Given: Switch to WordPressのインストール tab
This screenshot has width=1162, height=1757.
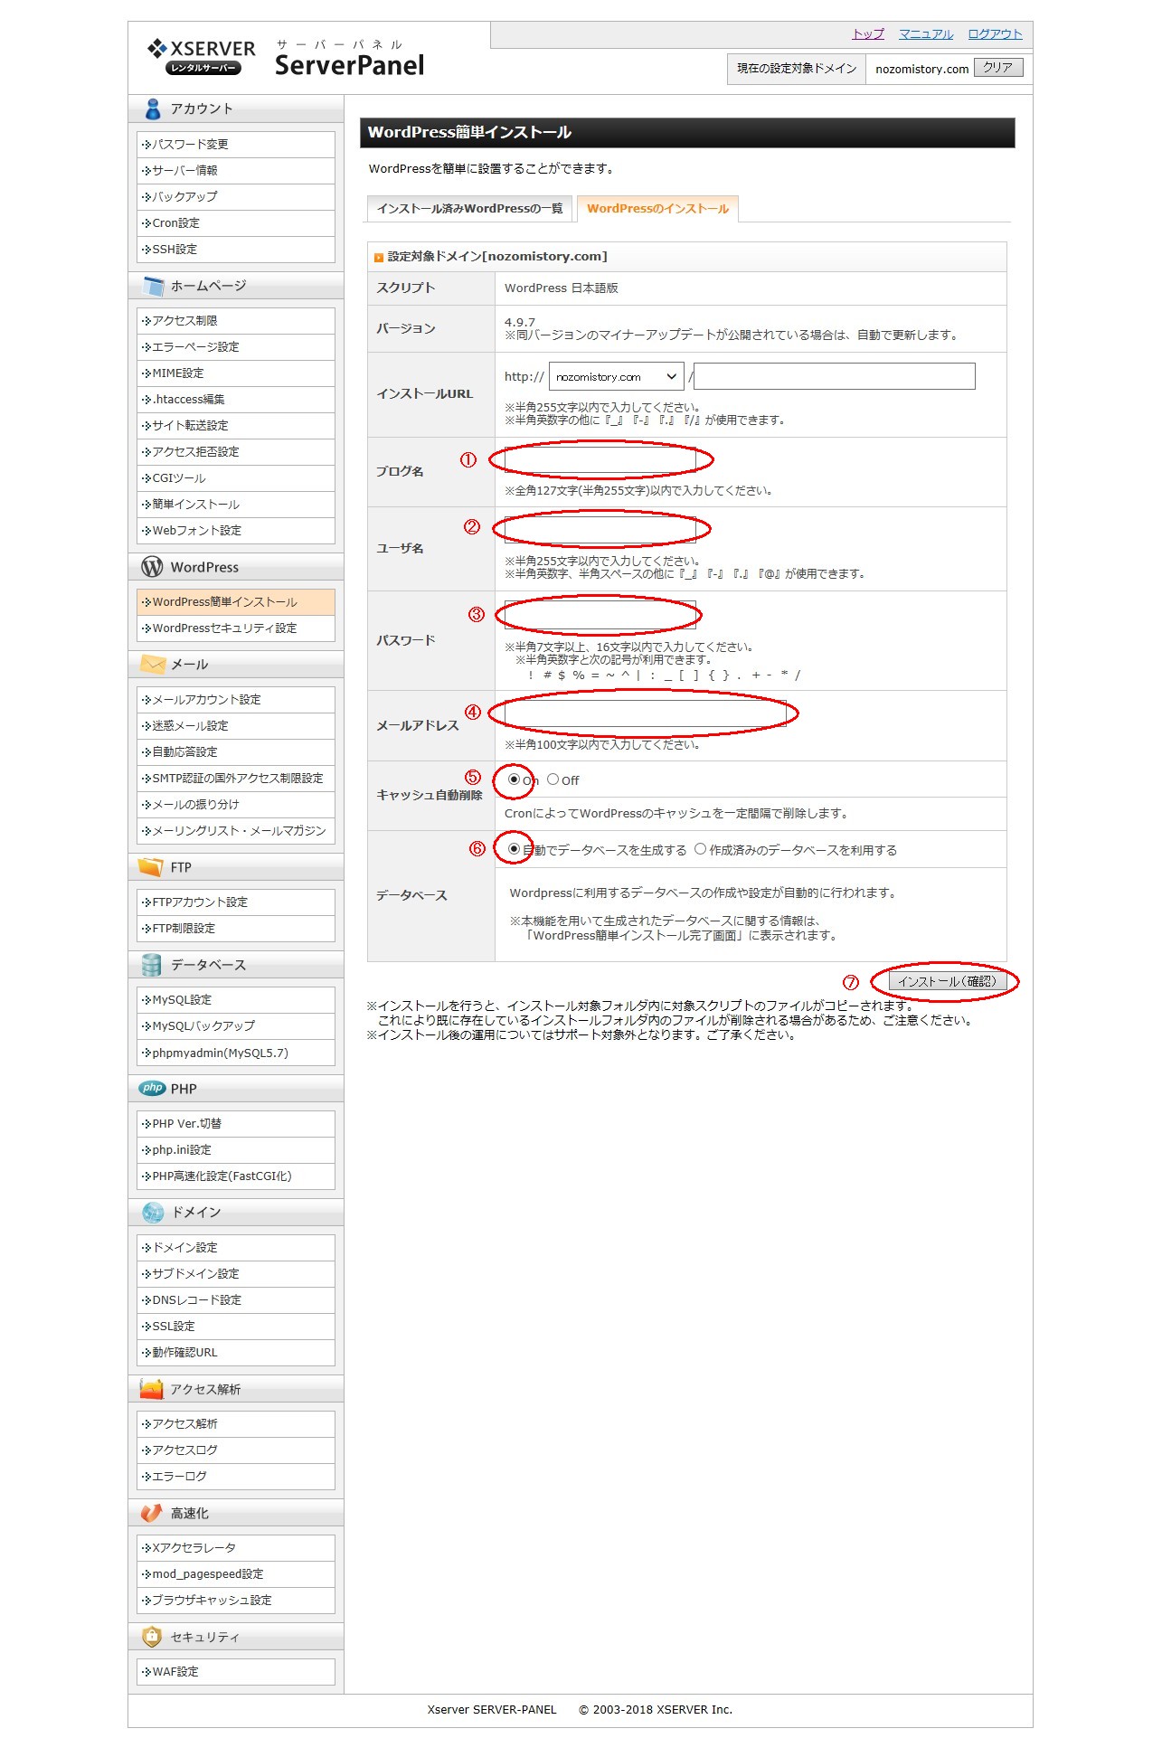Looking at the screenshot, I should 657,208.
